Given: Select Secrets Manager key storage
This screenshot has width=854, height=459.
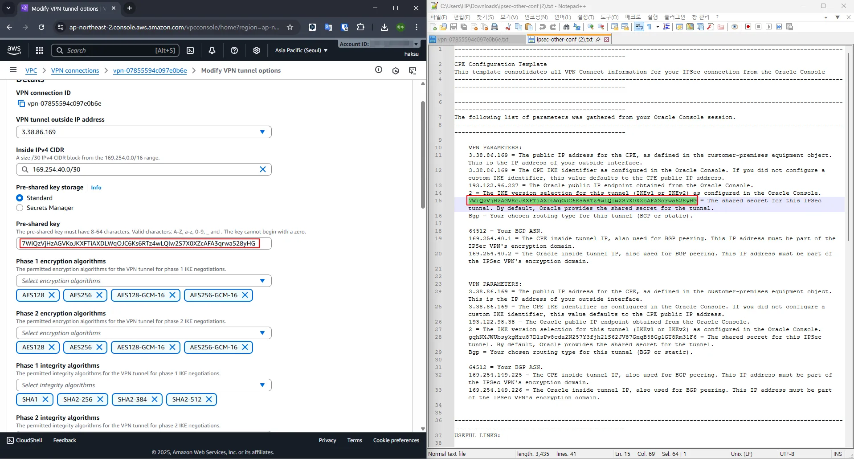Looking at the screenshot, I should pyautogui.click(x=20, y=208).
